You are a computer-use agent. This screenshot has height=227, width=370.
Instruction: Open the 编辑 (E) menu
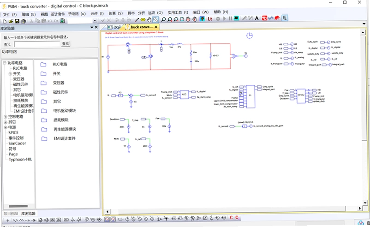coord(29,14)
